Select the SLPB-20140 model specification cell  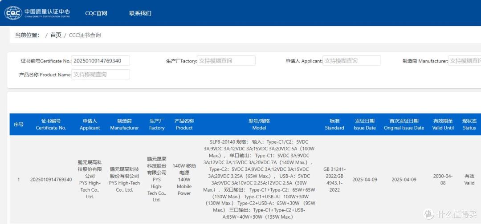pos(259,179)
